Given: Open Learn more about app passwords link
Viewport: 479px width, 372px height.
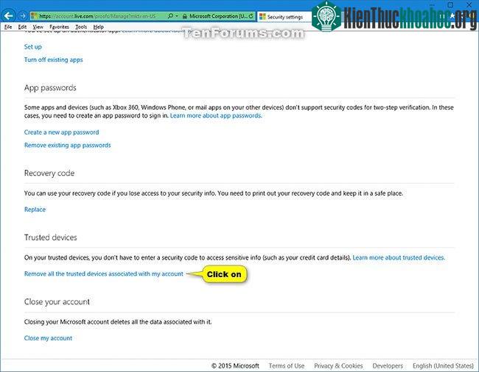Looking at the screenshot, I should coord(216,115).
